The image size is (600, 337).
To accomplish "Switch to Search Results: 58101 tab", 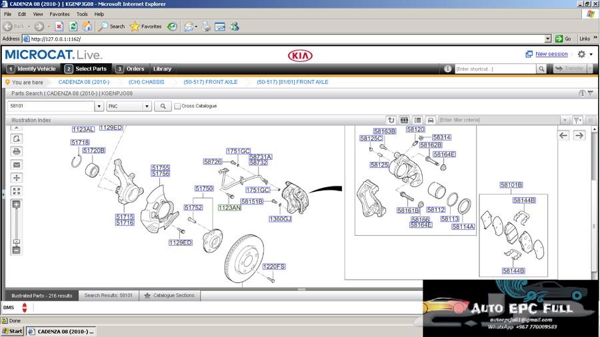I will pyautogui.click(x=108, y=295).
